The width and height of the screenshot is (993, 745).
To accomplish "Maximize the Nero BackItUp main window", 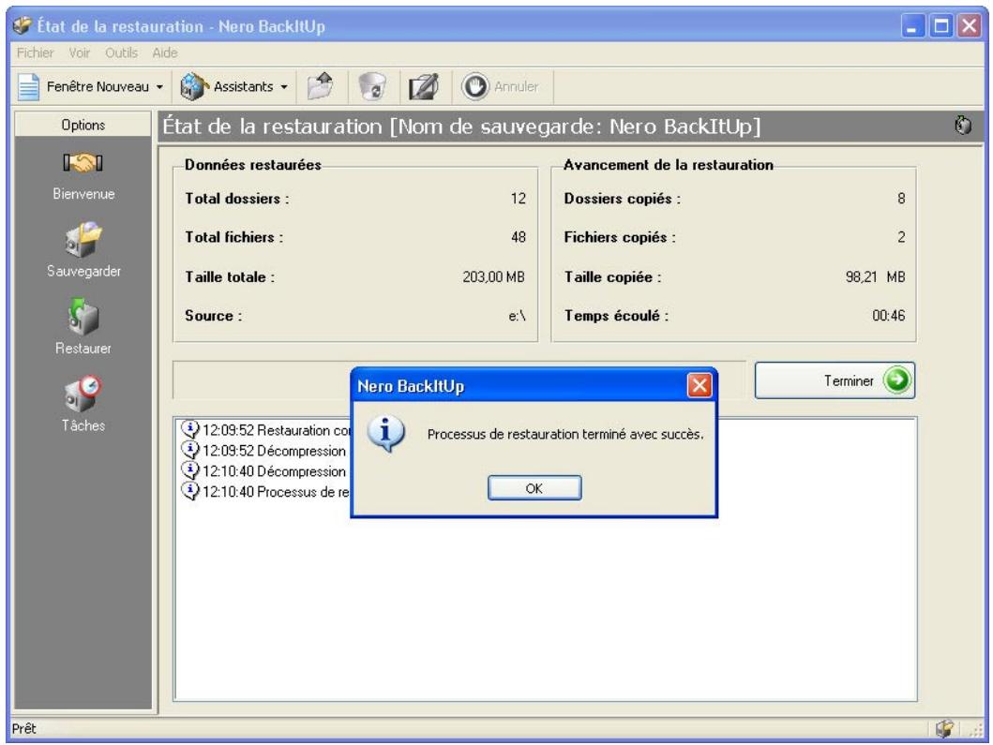I will [941, 26].
